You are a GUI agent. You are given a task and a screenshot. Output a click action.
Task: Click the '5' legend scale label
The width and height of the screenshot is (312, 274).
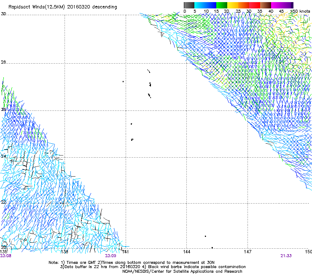point(195,11)
